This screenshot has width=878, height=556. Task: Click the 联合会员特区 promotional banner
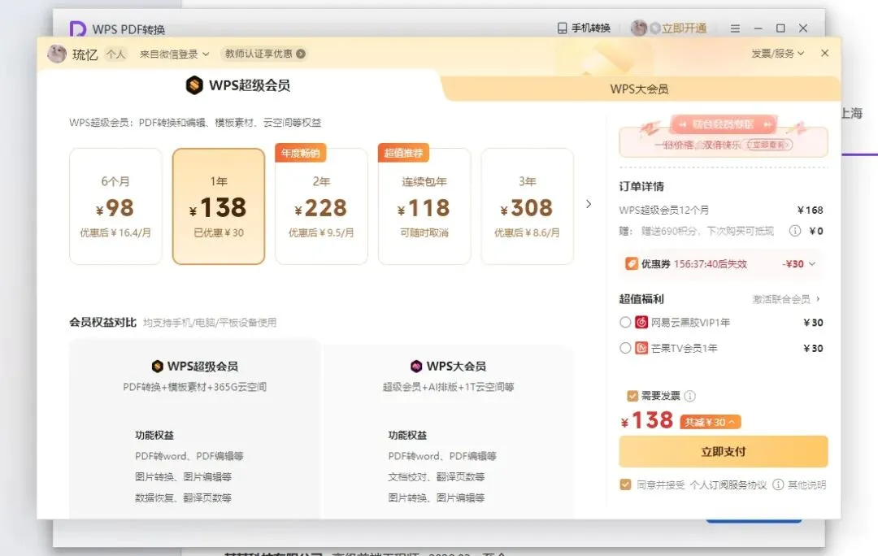pyautogui.click(x=723, y=136)
